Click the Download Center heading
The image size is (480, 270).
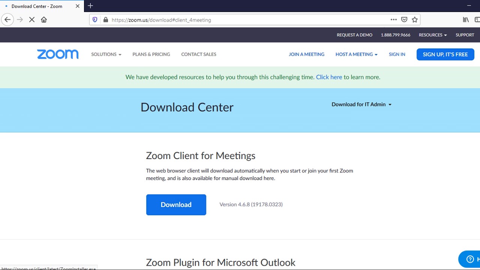(x=187, y=107)
